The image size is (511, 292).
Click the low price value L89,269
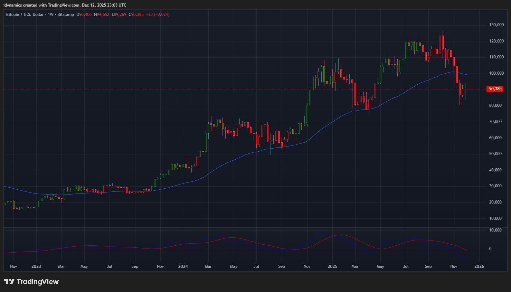(x=119, y=15)
